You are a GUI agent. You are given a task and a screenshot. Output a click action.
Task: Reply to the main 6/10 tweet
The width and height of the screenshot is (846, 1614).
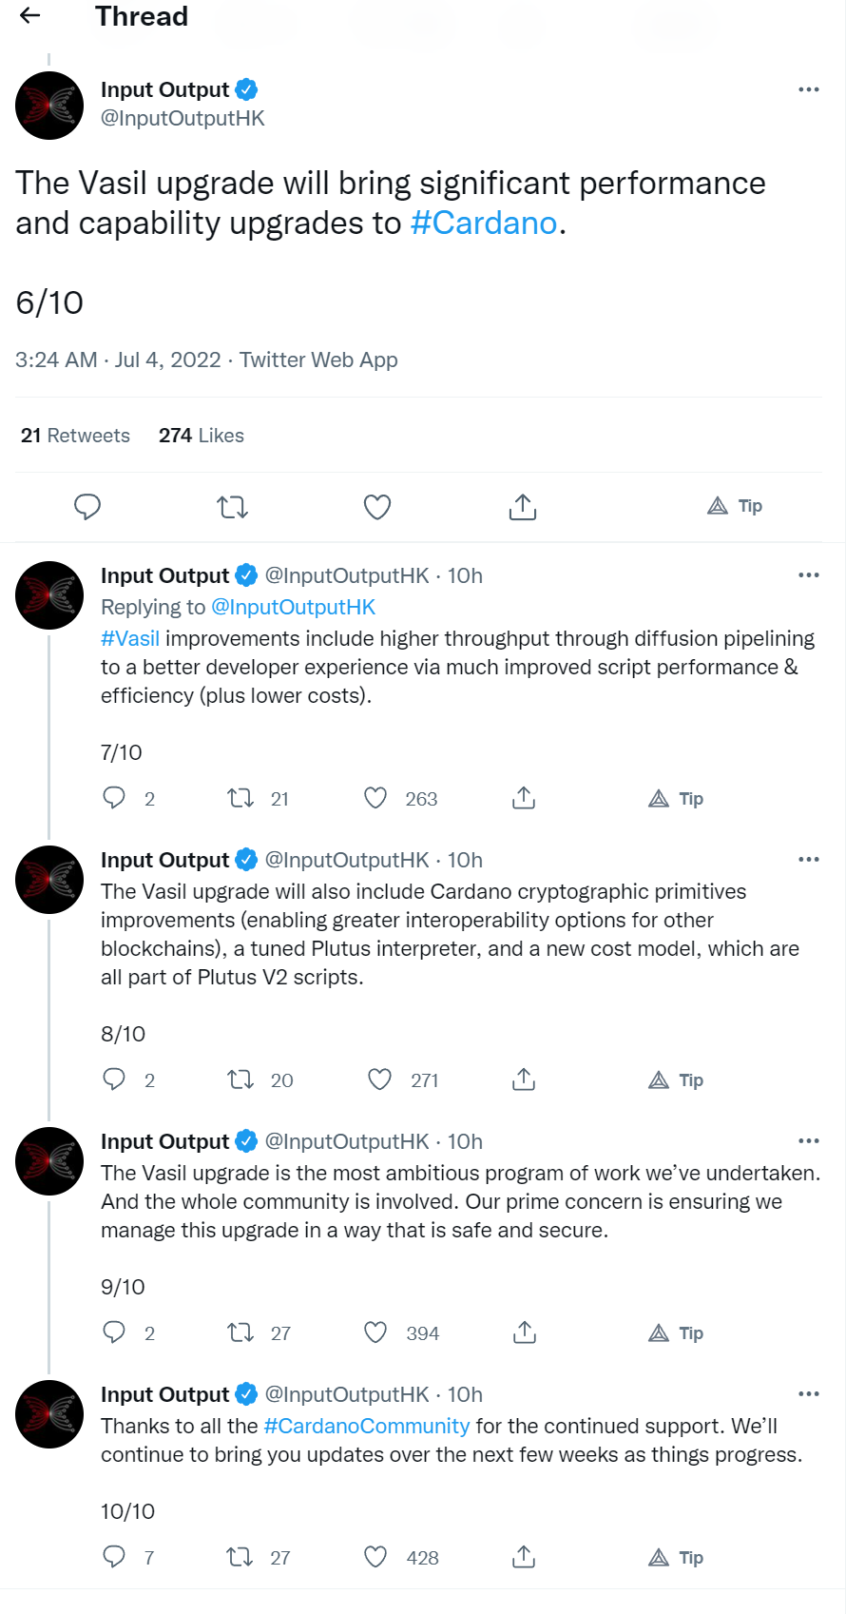(x=87, y=507)
